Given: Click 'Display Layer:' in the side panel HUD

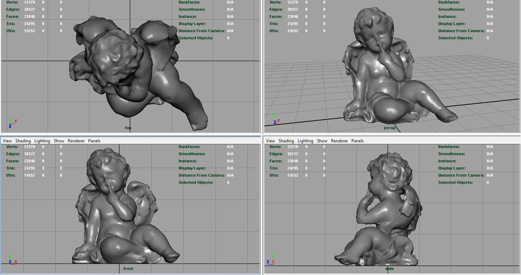Looking at the screenshot, I should 453,168.
